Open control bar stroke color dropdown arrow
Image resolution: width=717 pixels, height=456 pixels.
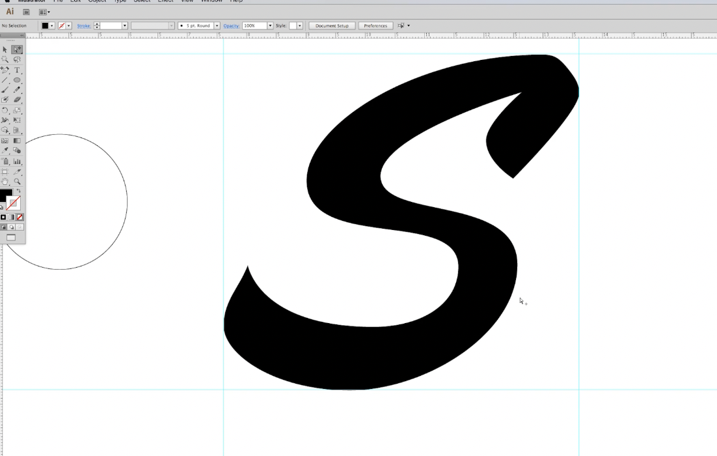click(x=69, y=26)
